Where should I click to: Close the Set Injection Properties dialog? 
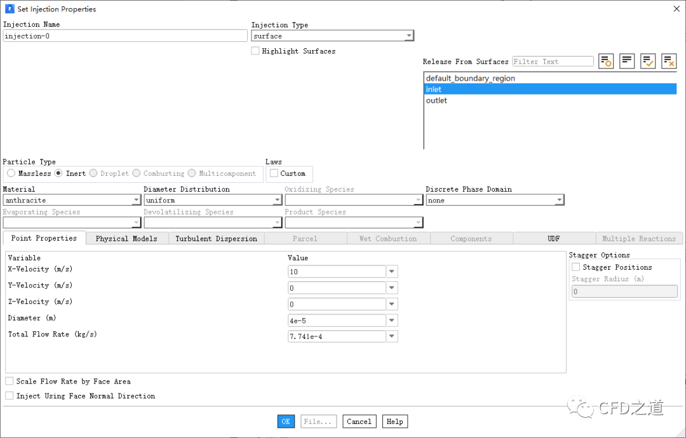(676, 9)
